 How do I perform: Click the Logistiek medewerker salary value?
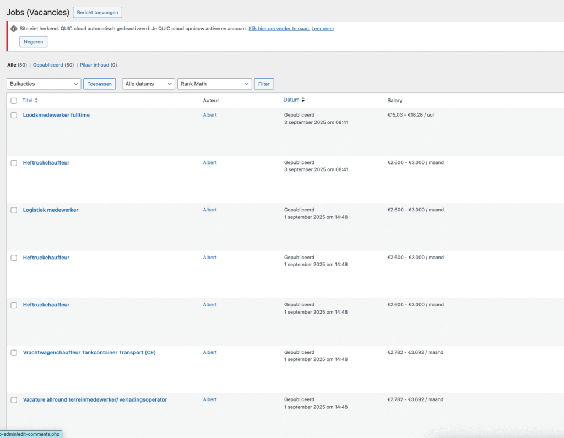click(x=415, y=210)
